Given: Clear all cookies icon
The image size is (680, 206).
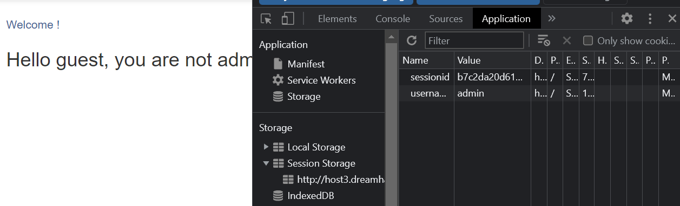Looking at the screenshot, I should [x=544, y=40].
